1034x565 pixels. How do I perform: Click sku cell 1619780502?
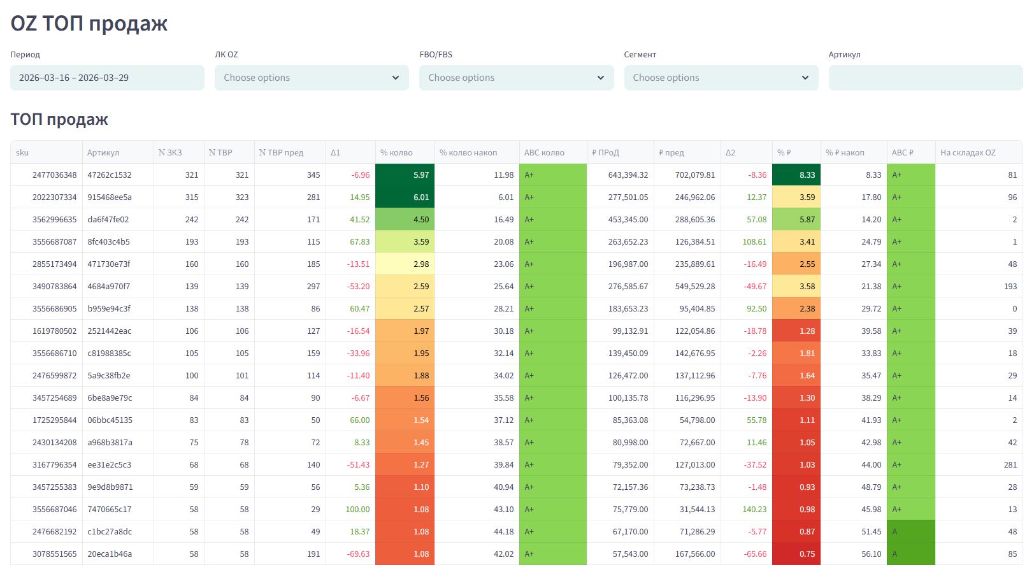click(47, 331)
